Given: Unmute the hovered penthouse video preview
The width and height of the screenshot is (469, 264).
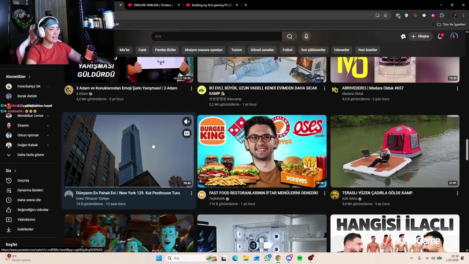Looking at the screenshot, I should (187, 122).
